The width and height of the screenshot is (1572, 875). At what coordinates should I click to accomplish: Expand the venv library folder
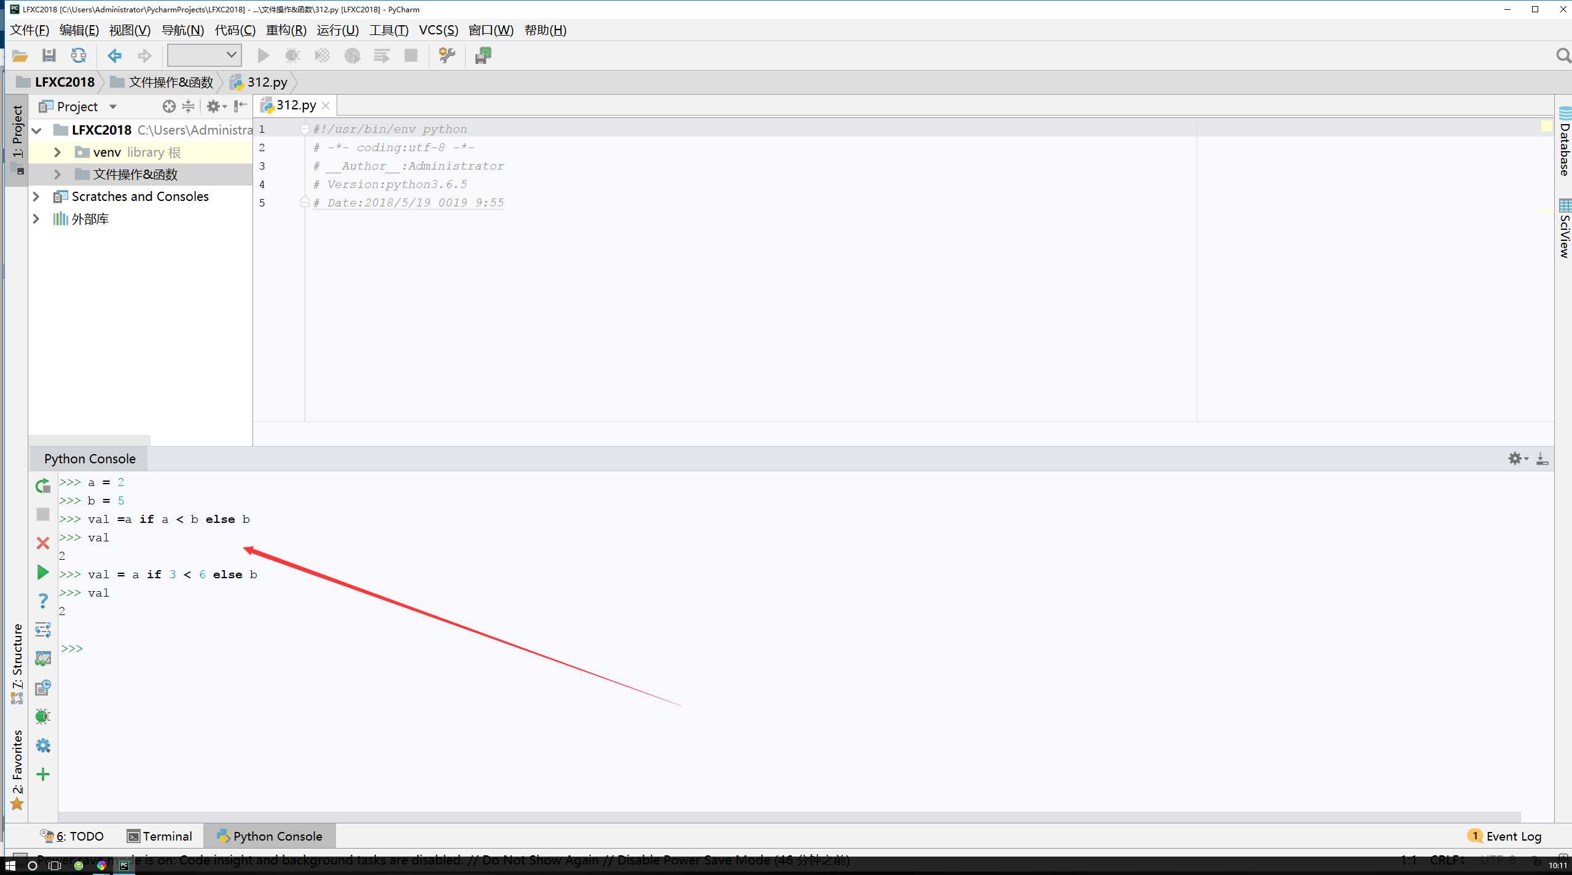click(58, 151)
